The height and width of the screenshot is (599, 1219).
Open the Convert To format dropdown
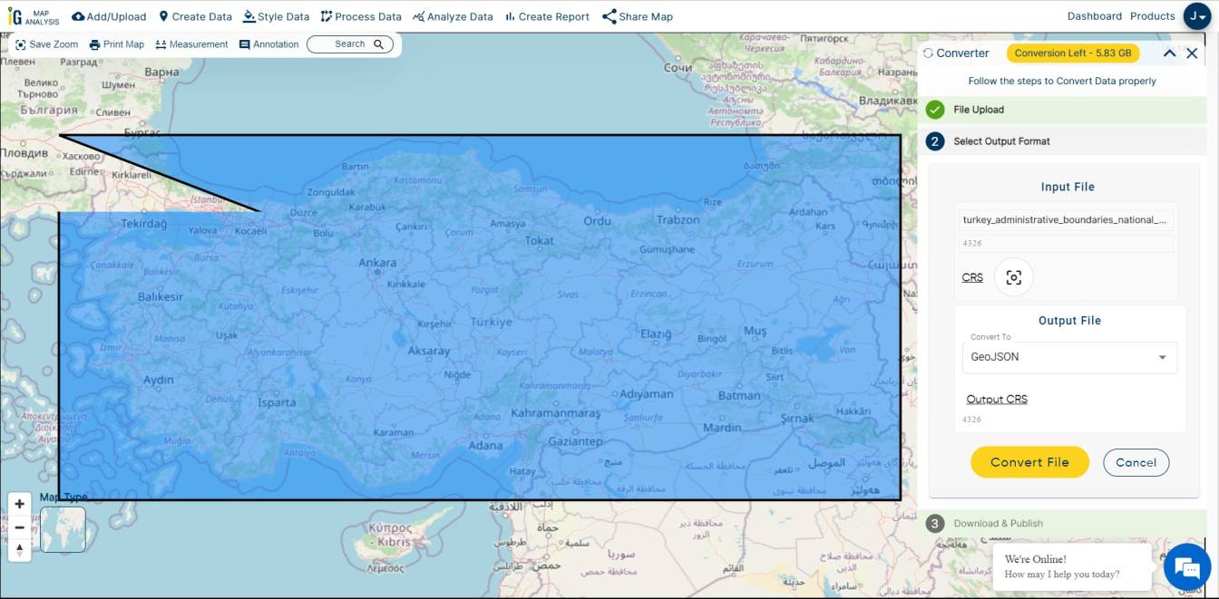1068,356
